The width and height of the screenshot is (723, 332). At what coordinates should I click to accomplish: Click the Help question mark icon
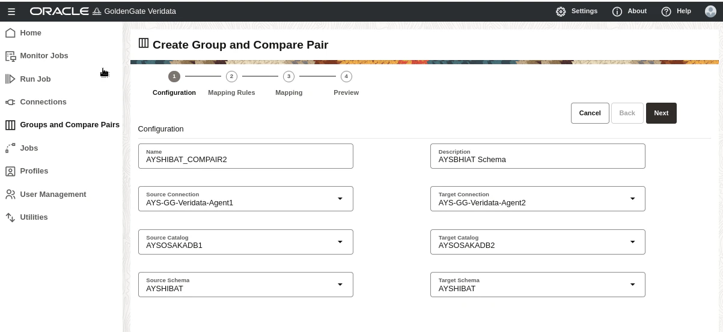pos(666,11)
